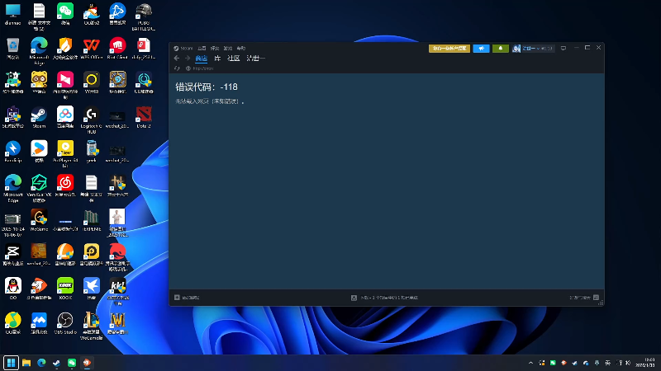The width and height of the screenshot is (661, 371).
Task: Open Friends & Chat at Steam bottom-right
Action: click(x=584, y=298)
